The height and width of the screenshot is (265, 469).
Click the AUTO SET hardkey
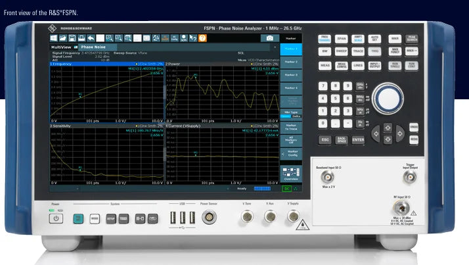pos(374,39)
